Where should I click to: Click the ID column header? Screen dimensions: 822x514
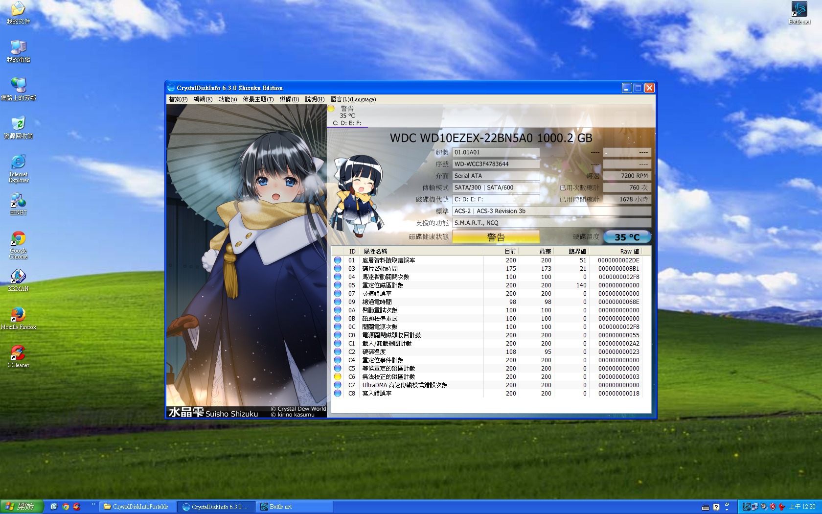(x=352, y=251)
